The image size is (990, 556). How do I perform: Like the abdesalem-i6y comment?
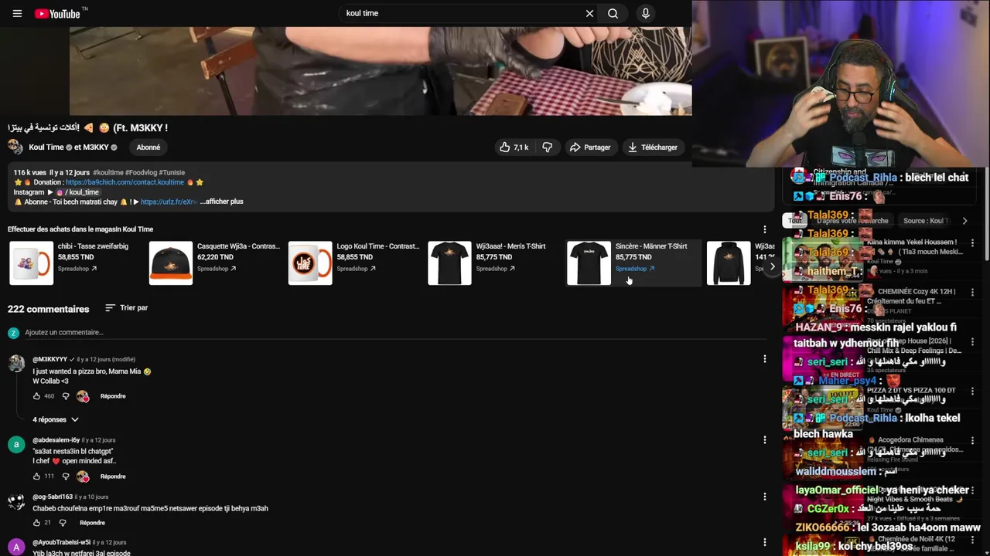(x=36, y=476)
